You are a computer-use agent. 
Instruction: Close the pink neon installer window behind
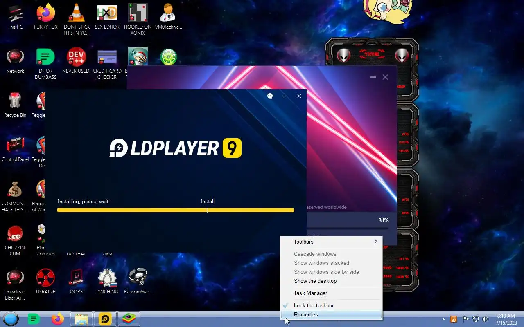(385, 77)
